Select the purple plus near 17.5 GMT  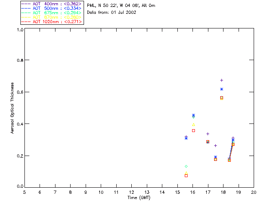(215, 145)
